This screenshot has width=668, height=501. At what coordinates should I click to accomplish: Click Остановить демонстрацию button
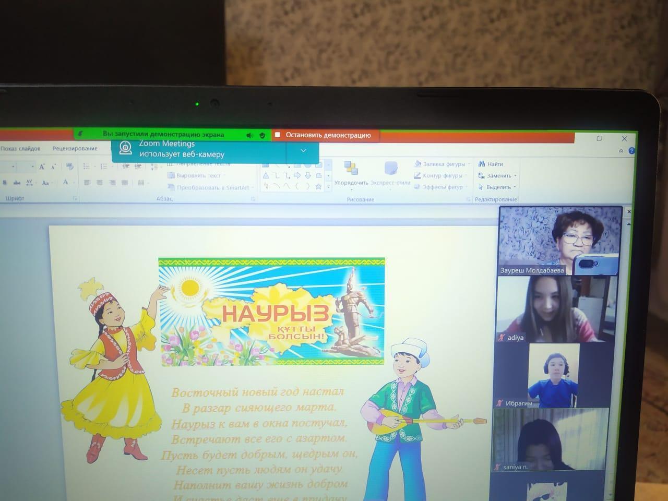point(324,135)
